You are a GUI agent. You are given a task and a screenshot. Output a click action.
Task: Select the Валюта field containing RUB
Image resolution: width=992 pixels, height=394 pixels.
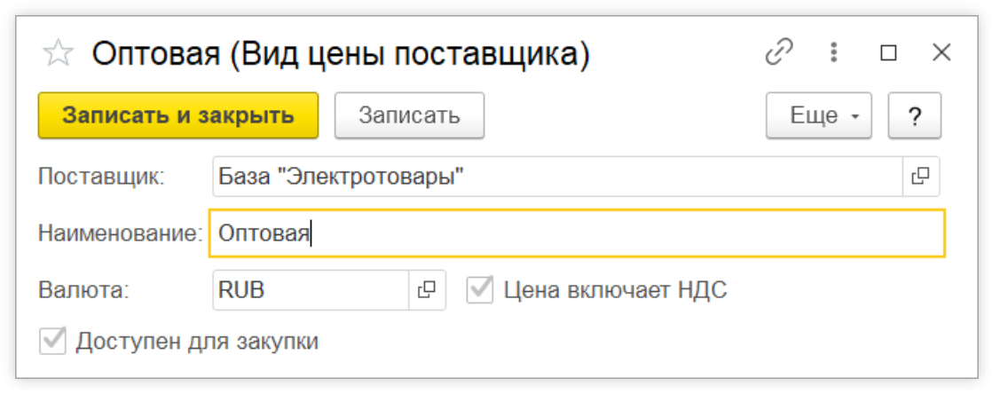tap(311, 290)
